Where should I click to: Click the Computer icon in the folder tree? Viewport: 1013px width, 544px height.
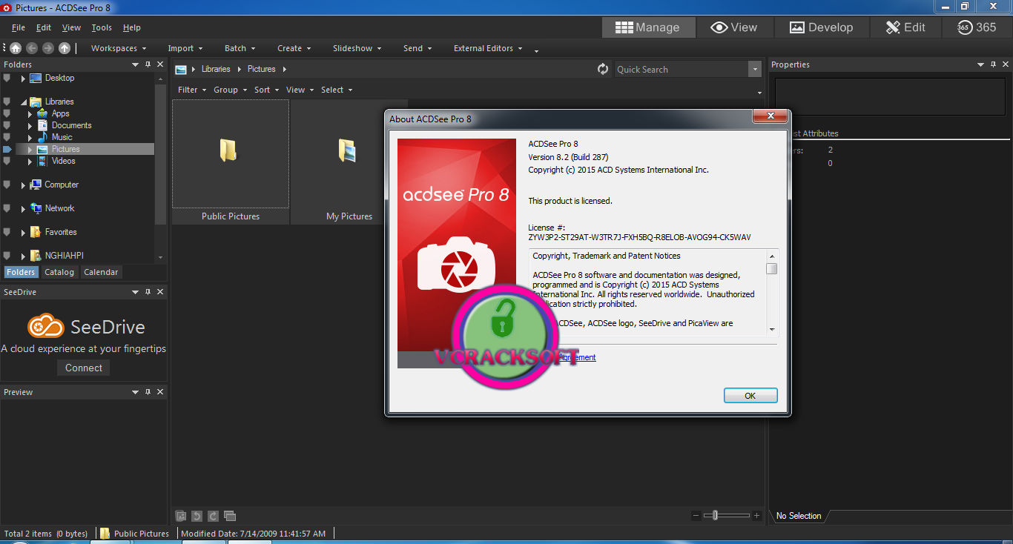(x=36, y=185)
